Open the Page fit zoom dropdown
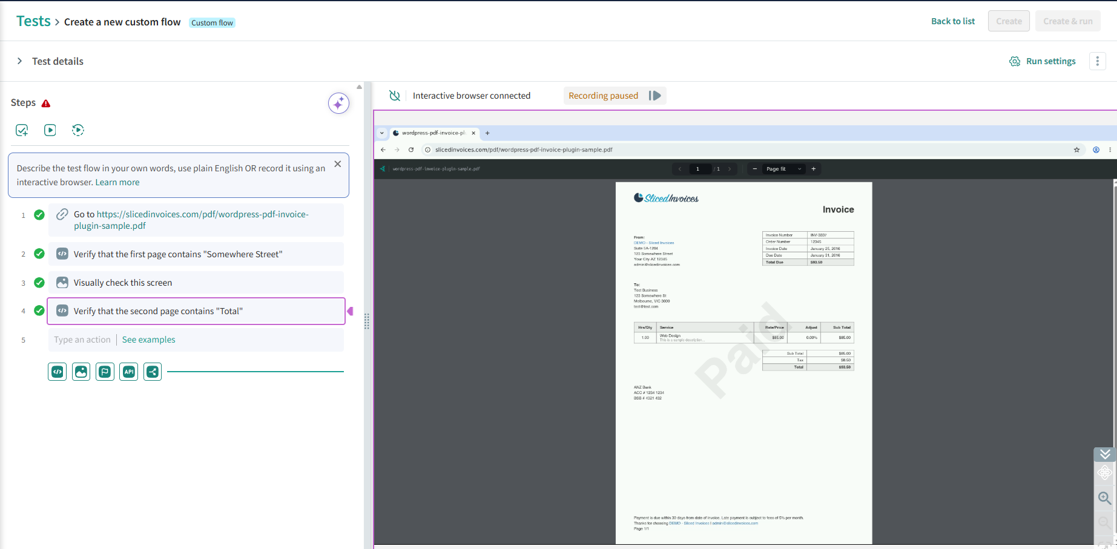Screen dimensions: 1117x549 coord(783,169)
